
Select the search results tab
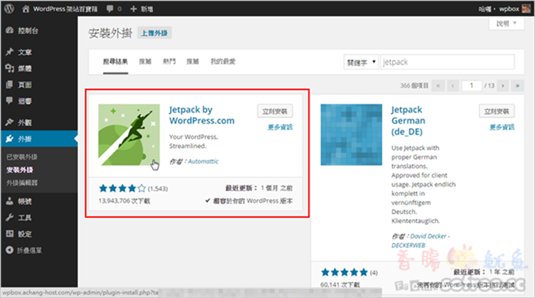pyautogui.click(x=115, y=61)
